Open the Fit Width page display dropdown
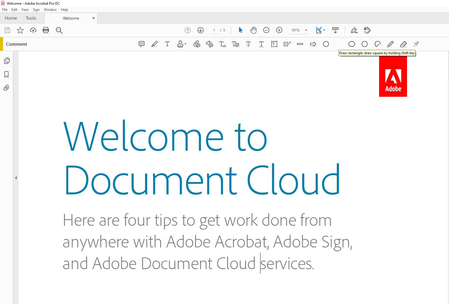Image resolution: width=449 pixels, height=304 pixels. click(x=320, y=30)
